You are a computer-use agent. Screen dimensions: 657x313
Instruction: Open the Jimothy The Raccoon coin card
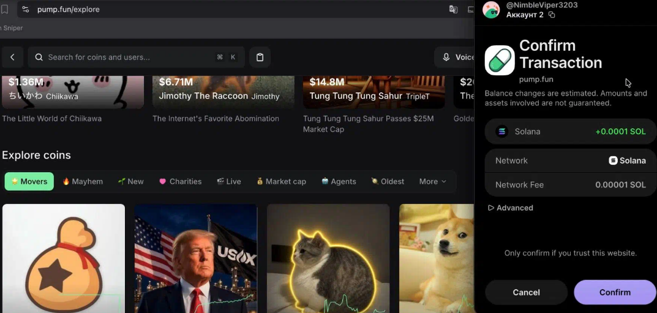pyautogui.click(x=223, y=92)
